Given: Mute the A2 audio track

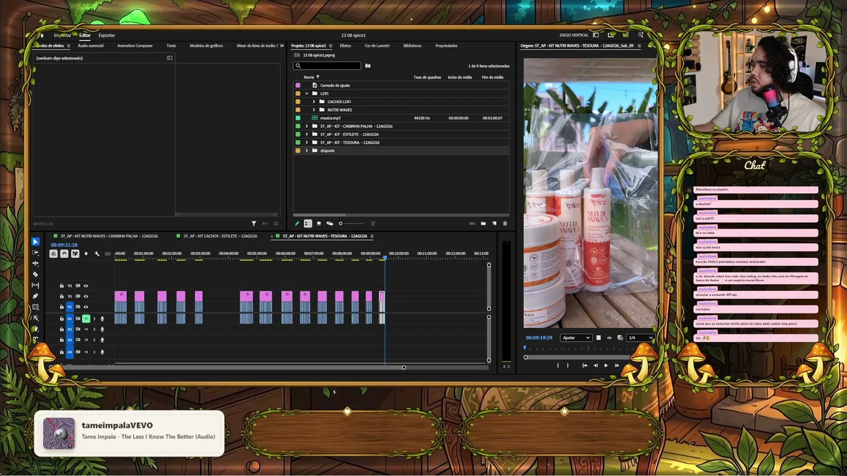Looking at the screenshot, I should [86, 329].
